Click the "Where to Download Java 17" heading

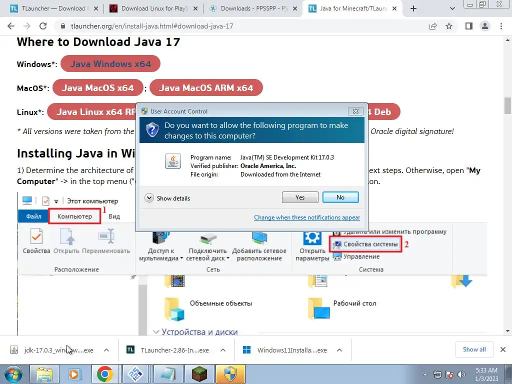(x=98, y=42)
